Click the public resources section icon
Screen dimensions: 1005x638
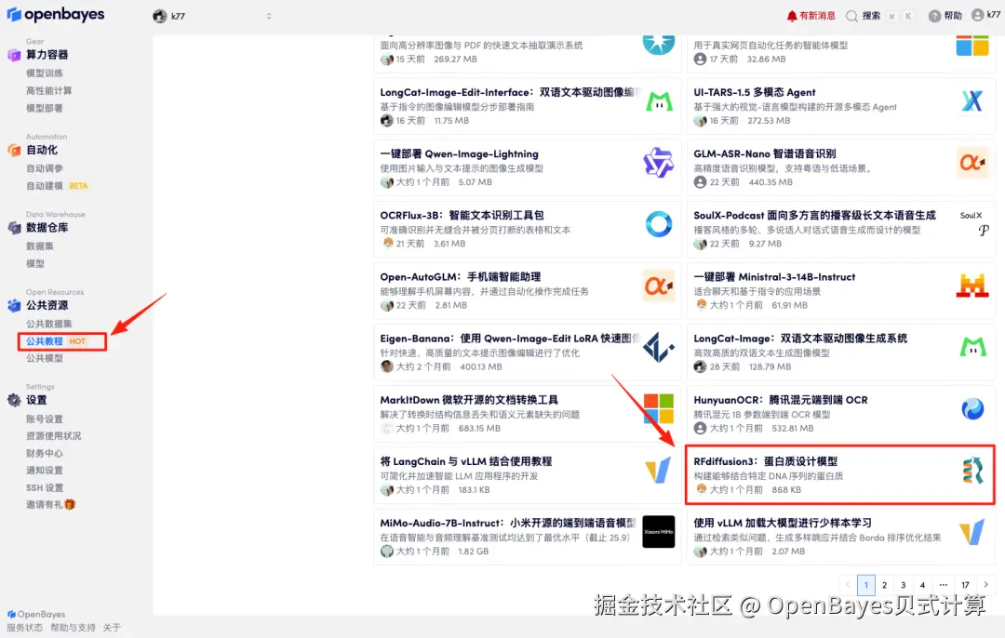tap(14, 306)
